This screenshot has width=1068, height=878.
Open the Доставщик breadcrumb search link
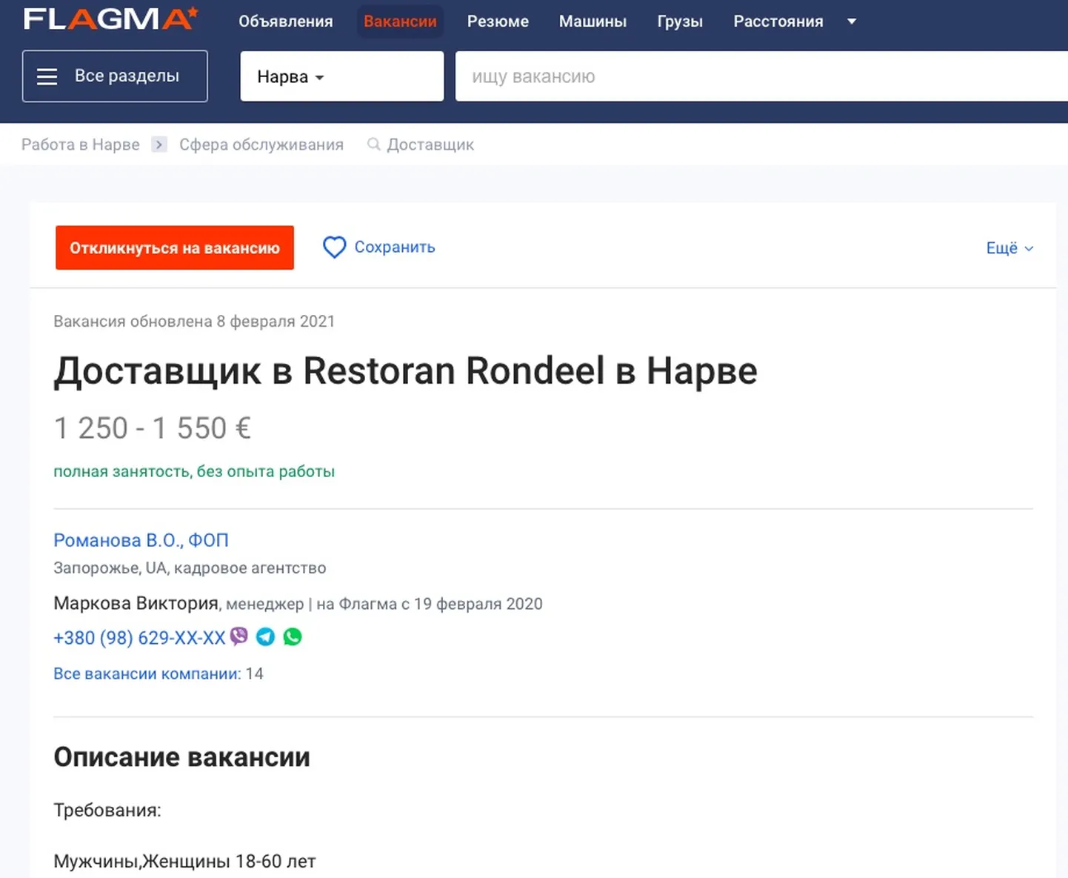click(x=430, y=144)
